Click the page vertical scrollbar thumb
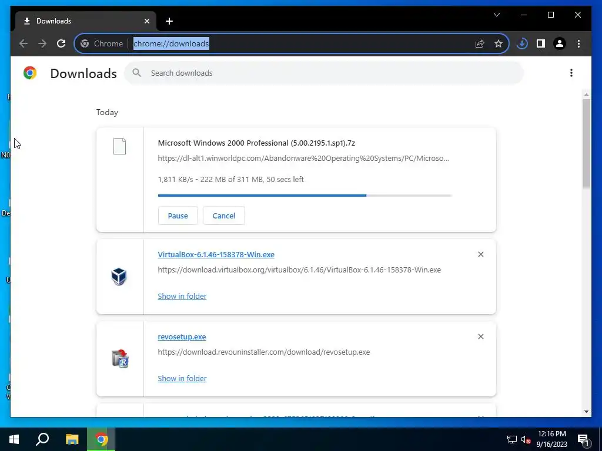Viewport: 602px width, 451px height. 586,143
